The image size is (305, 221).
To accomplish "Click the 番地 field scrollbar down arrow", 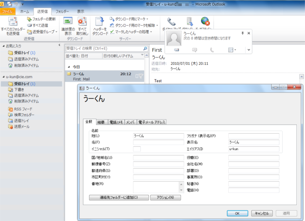I will click(181, 190).
